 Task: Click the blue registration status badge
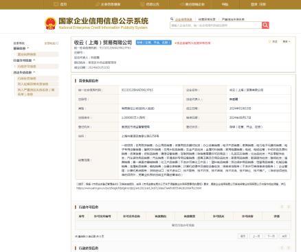coord(153,43)
